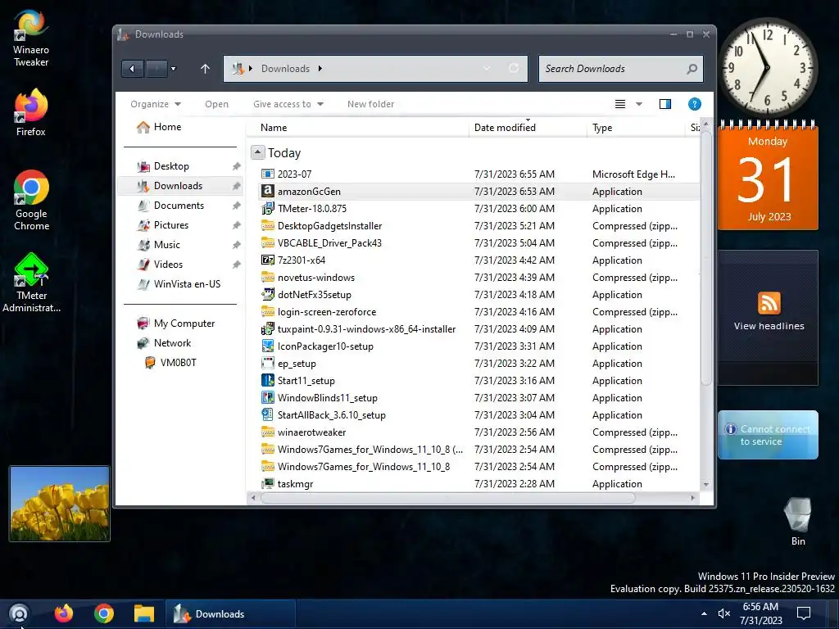The height and width of the screenshot is (629, 839).
Task: Create a New folder
Action: [371, 104]
